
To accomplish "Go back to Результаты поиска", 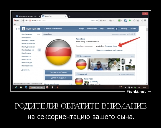I will (x=53, y=29).
